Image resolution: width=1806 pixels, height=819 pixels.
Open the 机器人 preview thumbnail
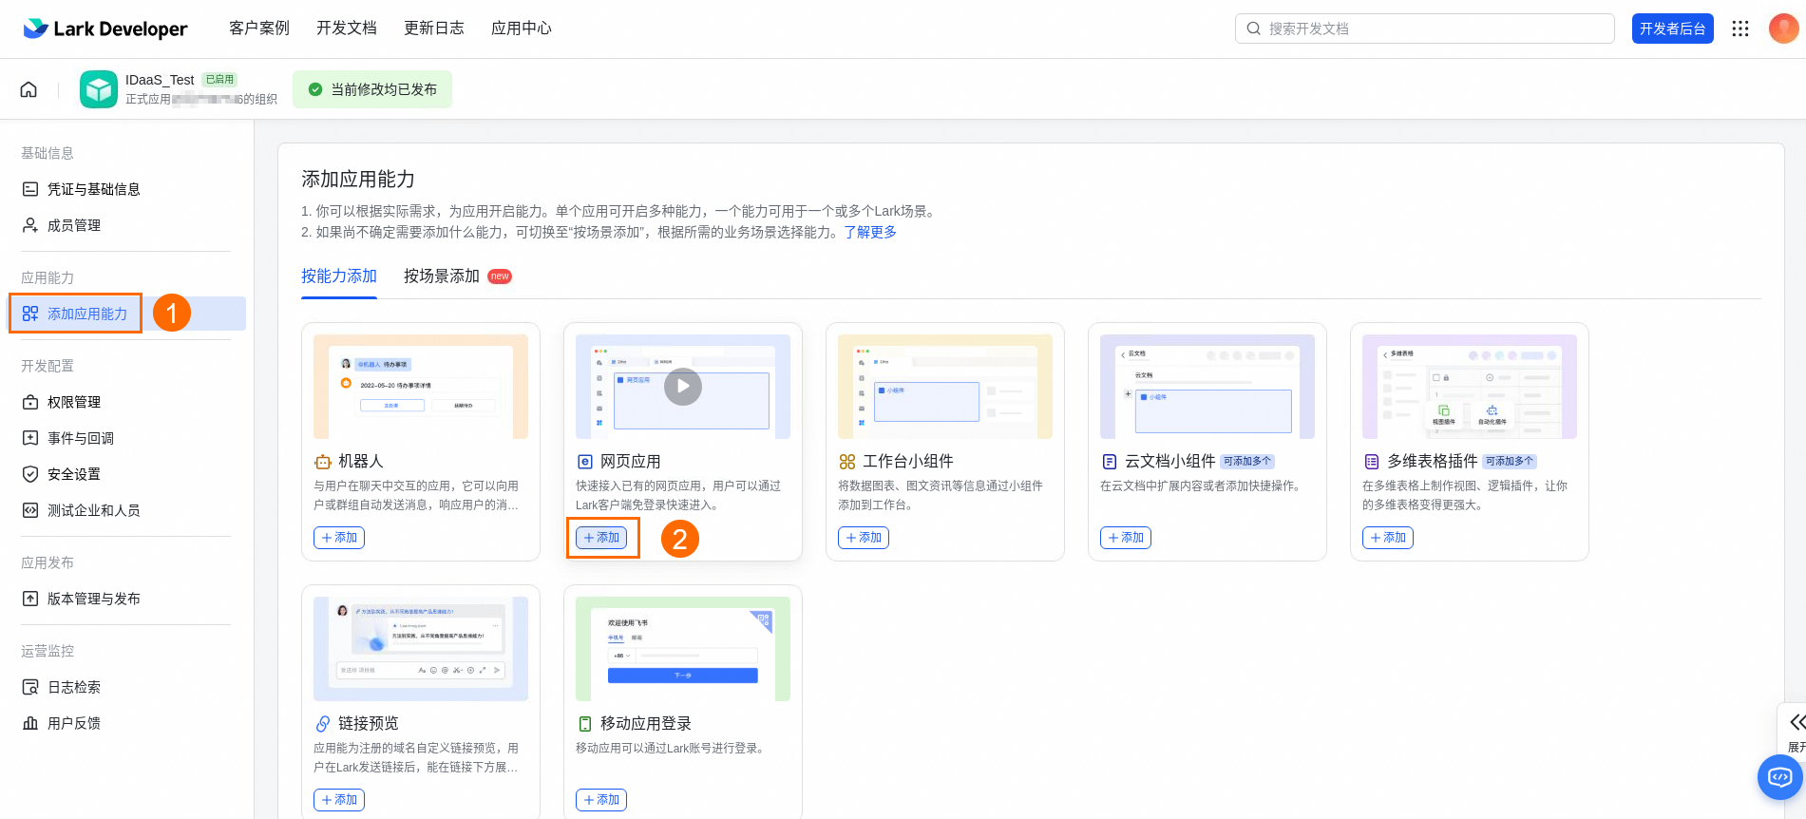point(421,387)
